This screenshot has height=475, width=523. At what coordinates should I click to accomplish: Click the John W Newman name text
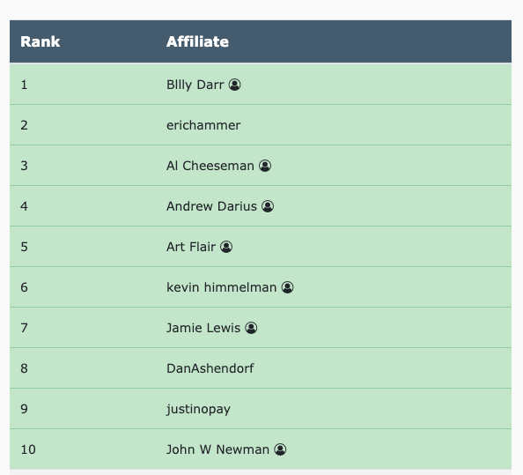coord(217,449)
